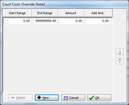
Task: Click the End Range column header
Action: click(45, 13)
